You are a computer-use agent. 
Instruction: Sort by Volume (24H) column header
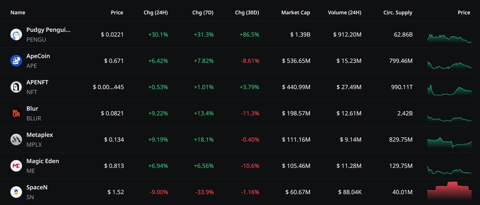click(x=344, y=12)
